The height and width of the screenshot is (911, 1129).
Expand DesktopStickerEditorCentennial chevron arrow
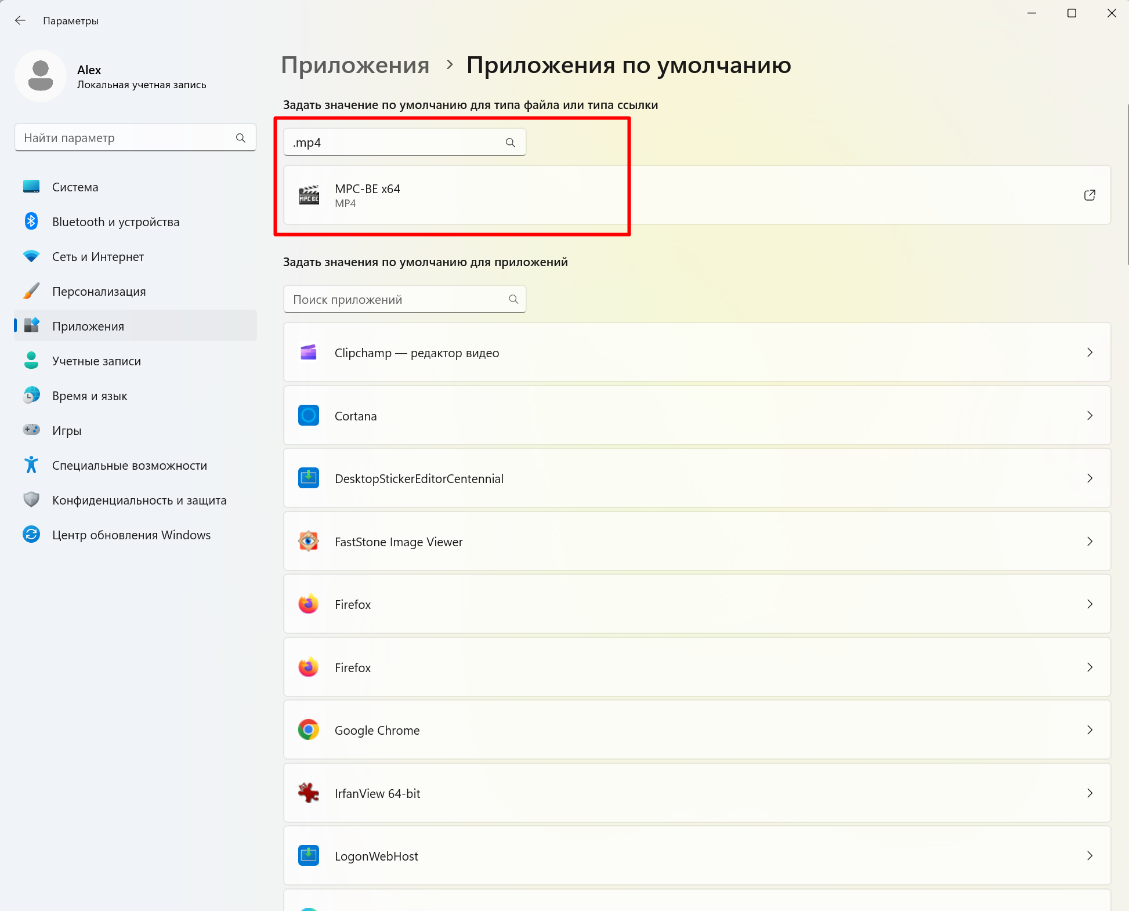click(1089, 478)
